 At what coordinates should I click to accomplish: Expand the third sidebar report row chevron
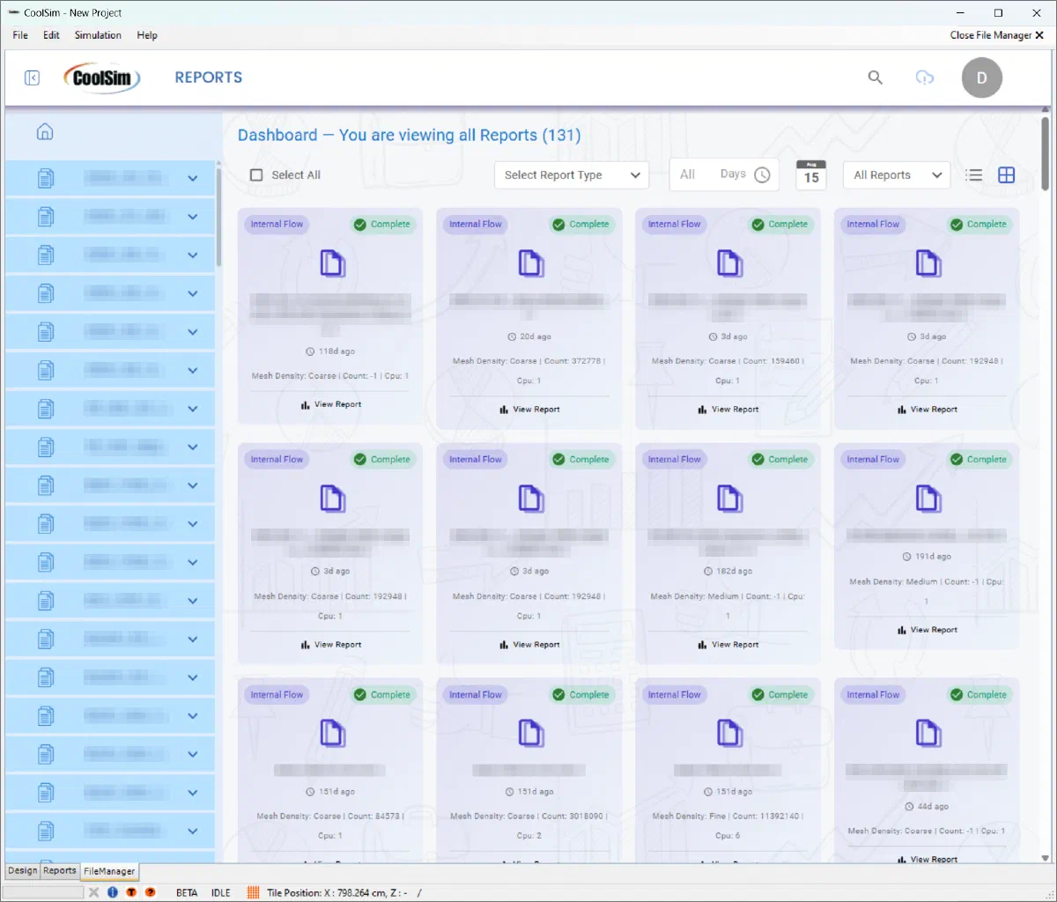193,255
